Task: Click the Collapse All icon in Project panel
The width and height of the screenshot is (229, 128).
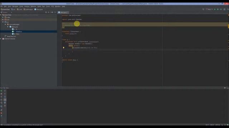Action: [49, 12]
